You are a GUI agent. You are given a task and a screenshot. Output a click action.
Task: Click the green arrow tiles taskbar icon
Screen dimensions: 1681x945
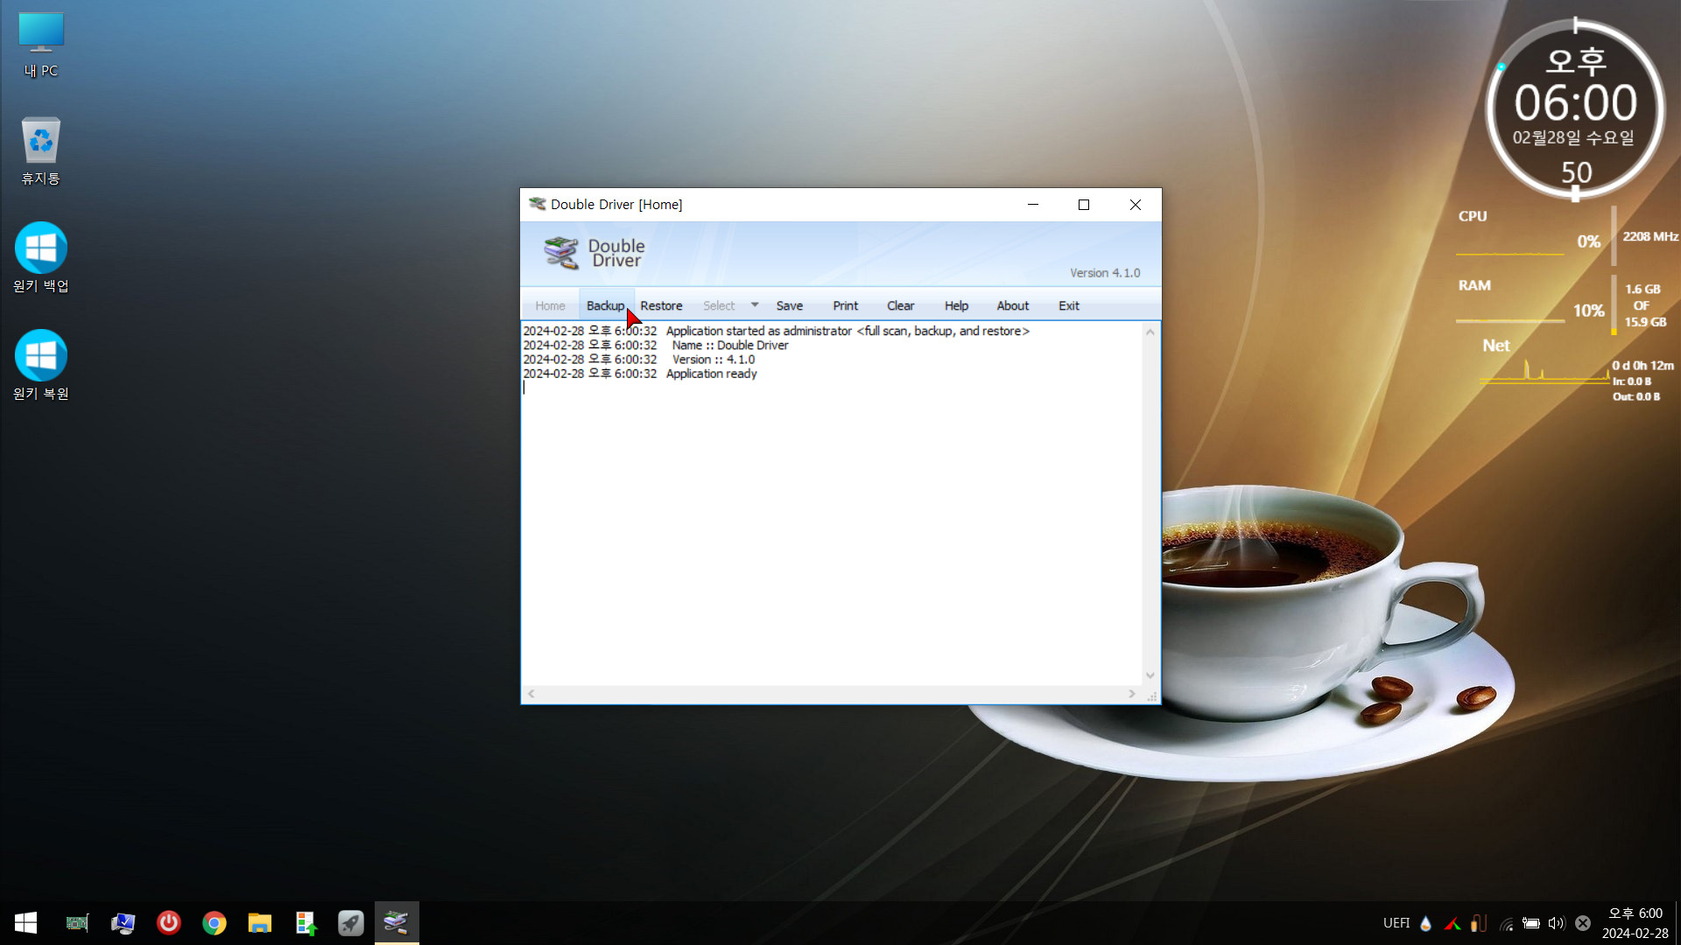coord(306,922)
